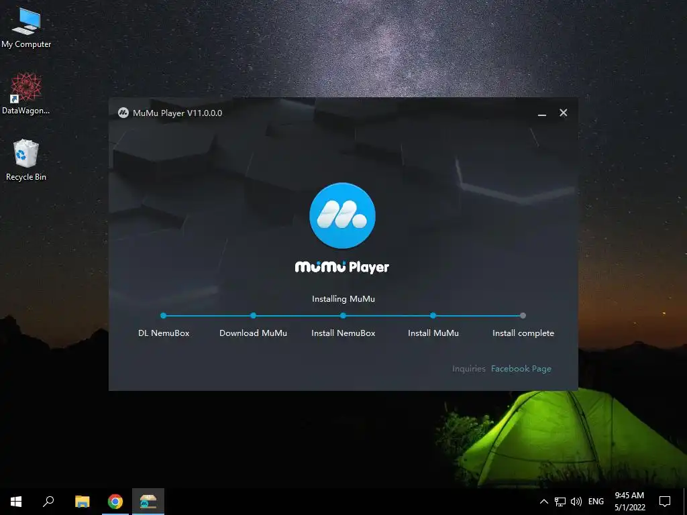
Task: Click the MuMu logo in the installer title bar
Action: click(123, 113)
